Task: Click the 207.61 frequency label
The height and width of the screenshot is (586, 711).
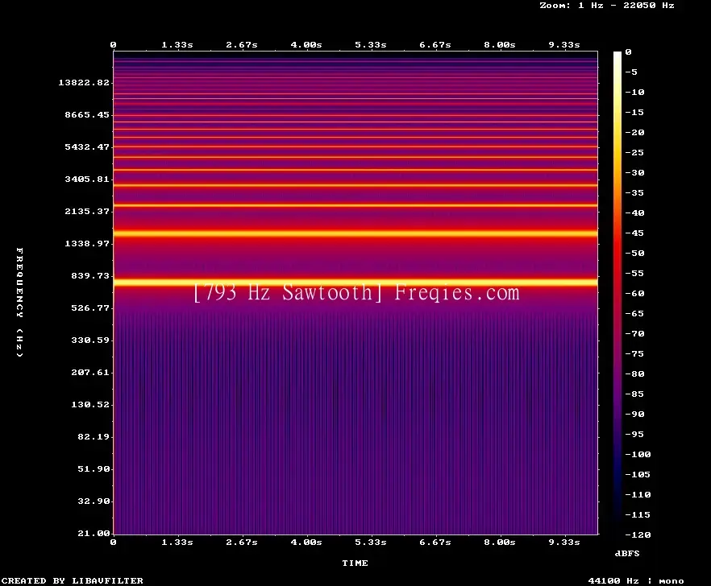Action: point(90,372)
